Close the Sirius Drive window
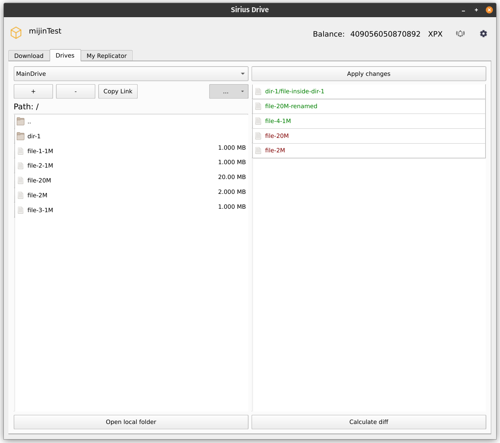Viewport: 500px width, 443px height. (x=489, y=10)
